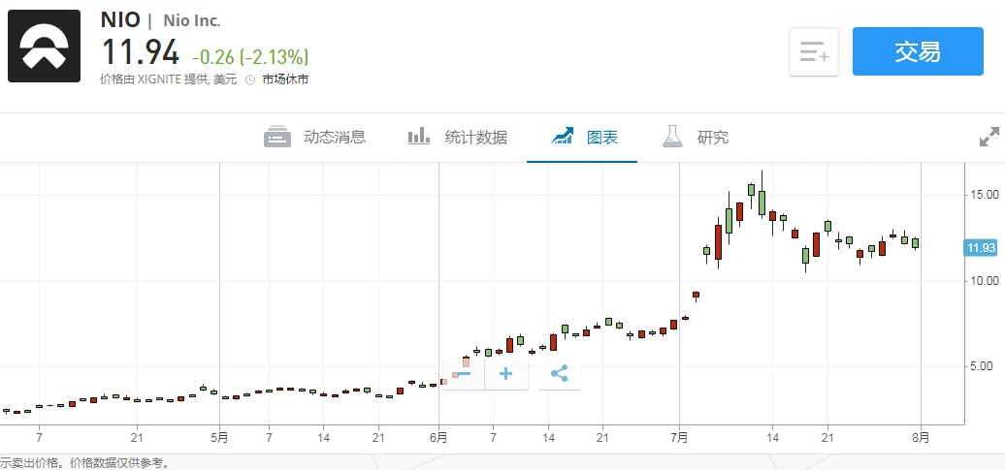The height and width of the screenshot is (470, 1005).
Task: Add NIO to watchlist
Action: (x=813, y=51)
